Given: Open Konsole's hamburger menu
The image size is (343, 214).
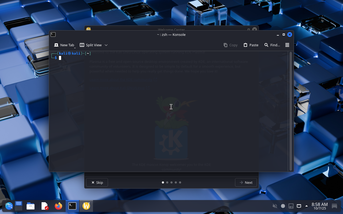Looking at the screenshot, I should 287,45.
